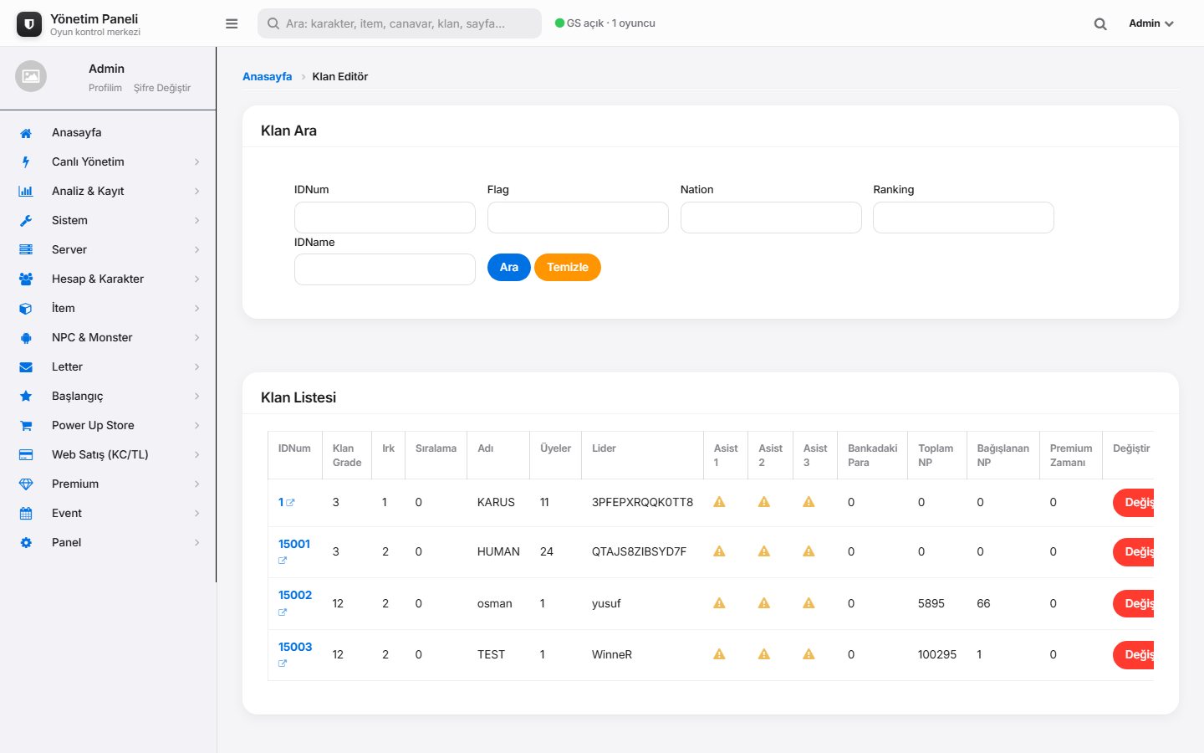
Task: Open the Hesap & Karakter menu item
Action: pyautogui.click(x=108, y=279)
